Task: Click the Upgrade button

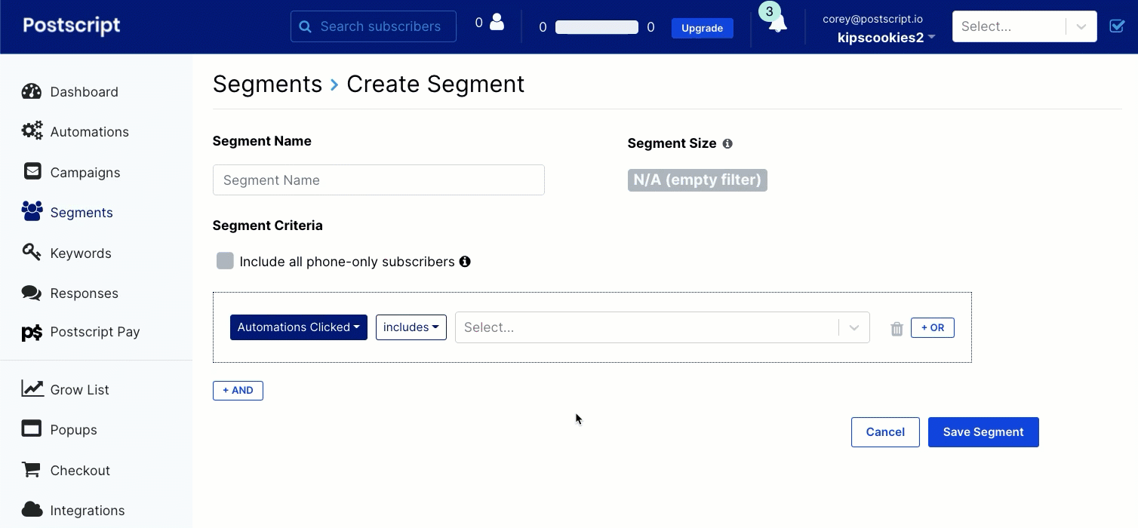Action: pos(703,28)
